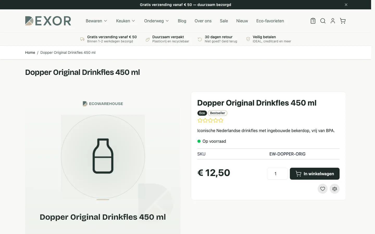The width and height of the screenshot is (375, 234).
Task: Open Eco-favorieten in navigation
Action: point(270,21)
